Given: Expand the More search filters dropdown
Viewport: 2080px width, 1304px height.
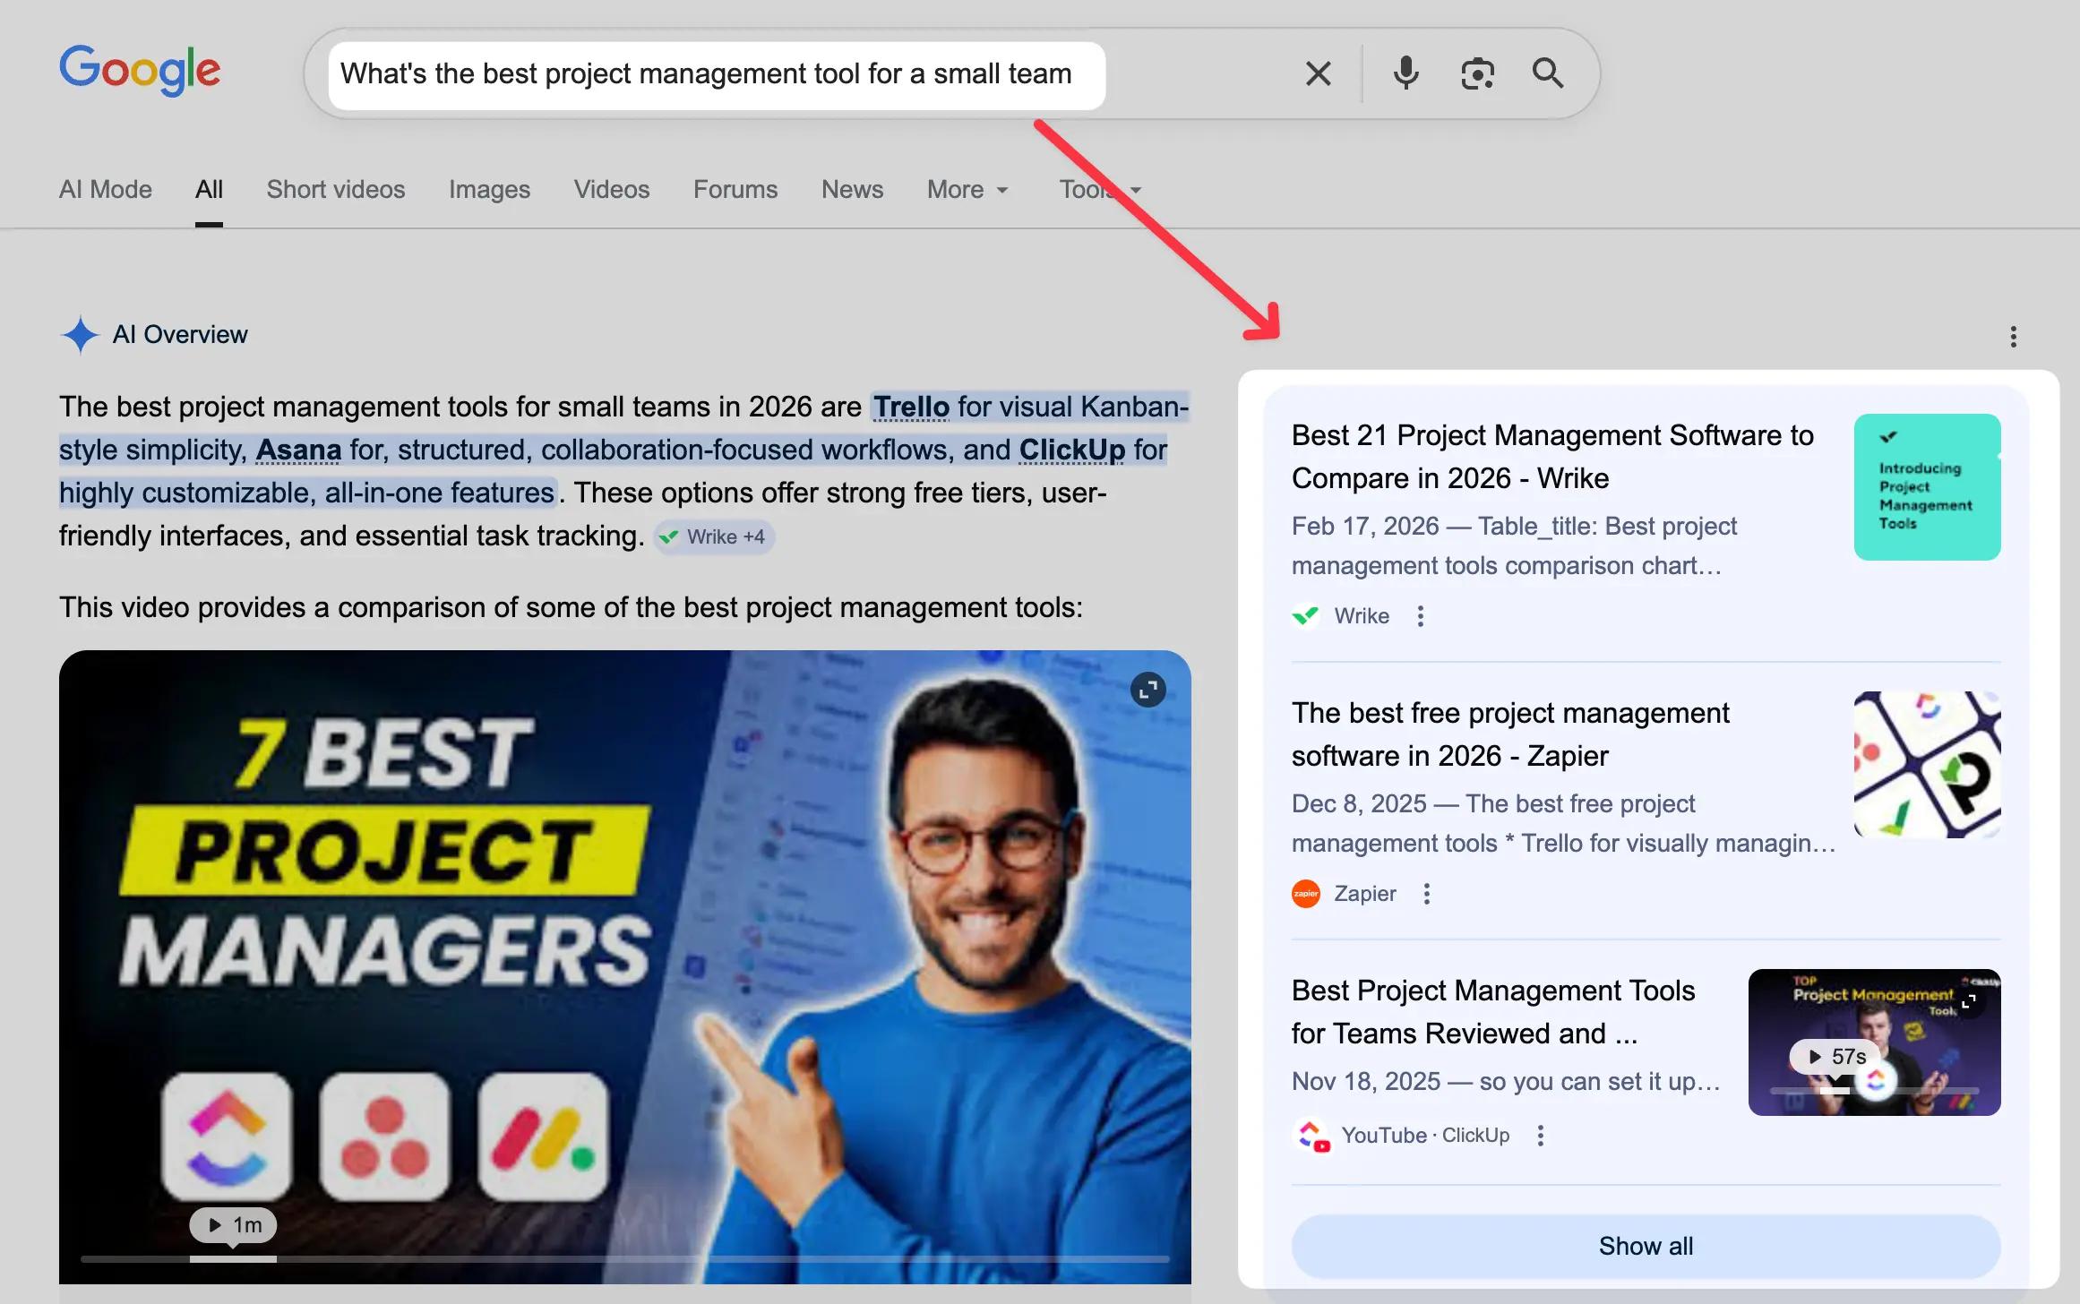Looking at the screenshot, I should 967,190.
